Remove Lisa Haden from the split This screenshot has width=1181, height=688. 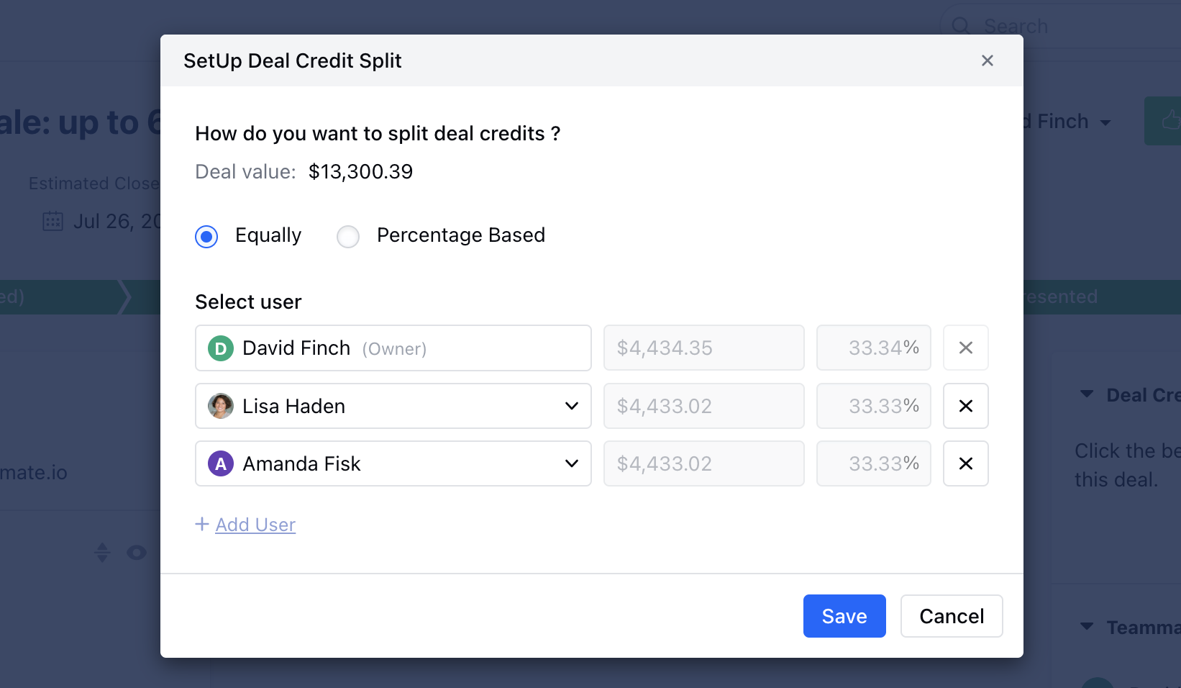point(965,406)
